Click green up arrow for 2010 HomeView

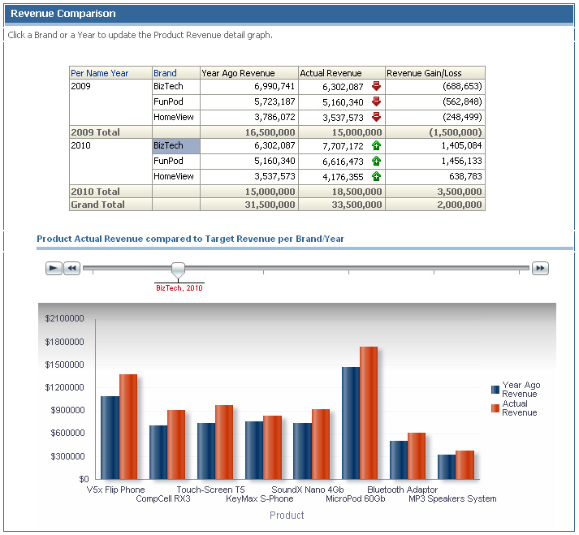pos(376,176)
